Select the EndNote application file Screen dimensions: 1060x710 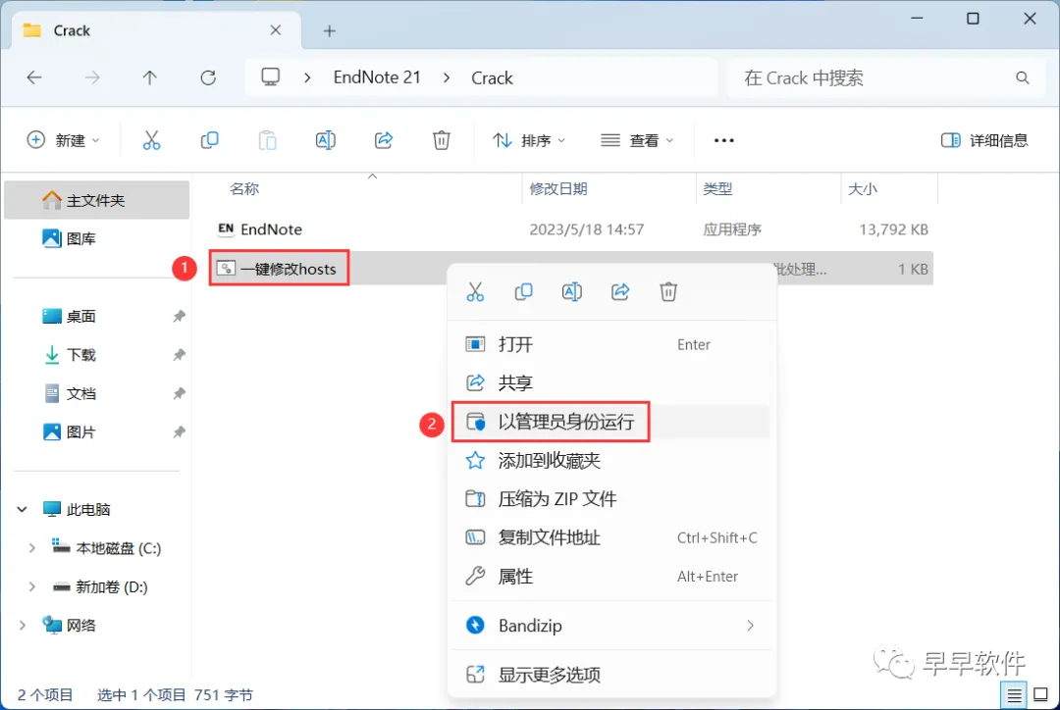pos(571,229)
